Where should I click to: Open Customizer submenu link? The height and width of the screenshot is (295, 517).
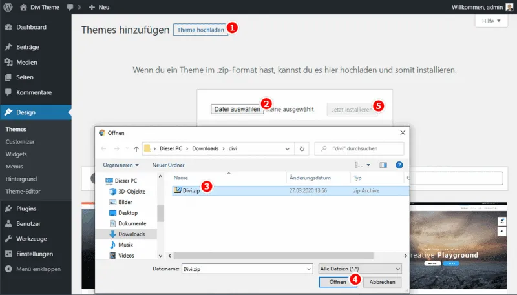click(20, 141)
